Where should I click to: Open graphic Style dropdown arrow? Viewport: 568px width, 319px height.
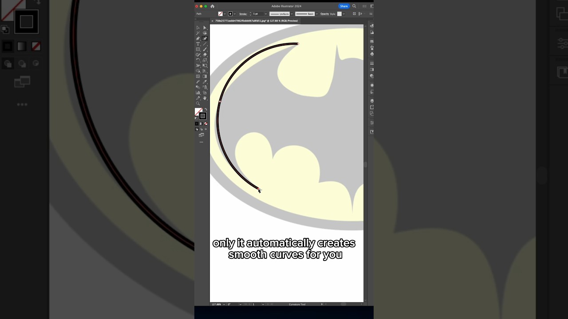click(x=344, y=14)
